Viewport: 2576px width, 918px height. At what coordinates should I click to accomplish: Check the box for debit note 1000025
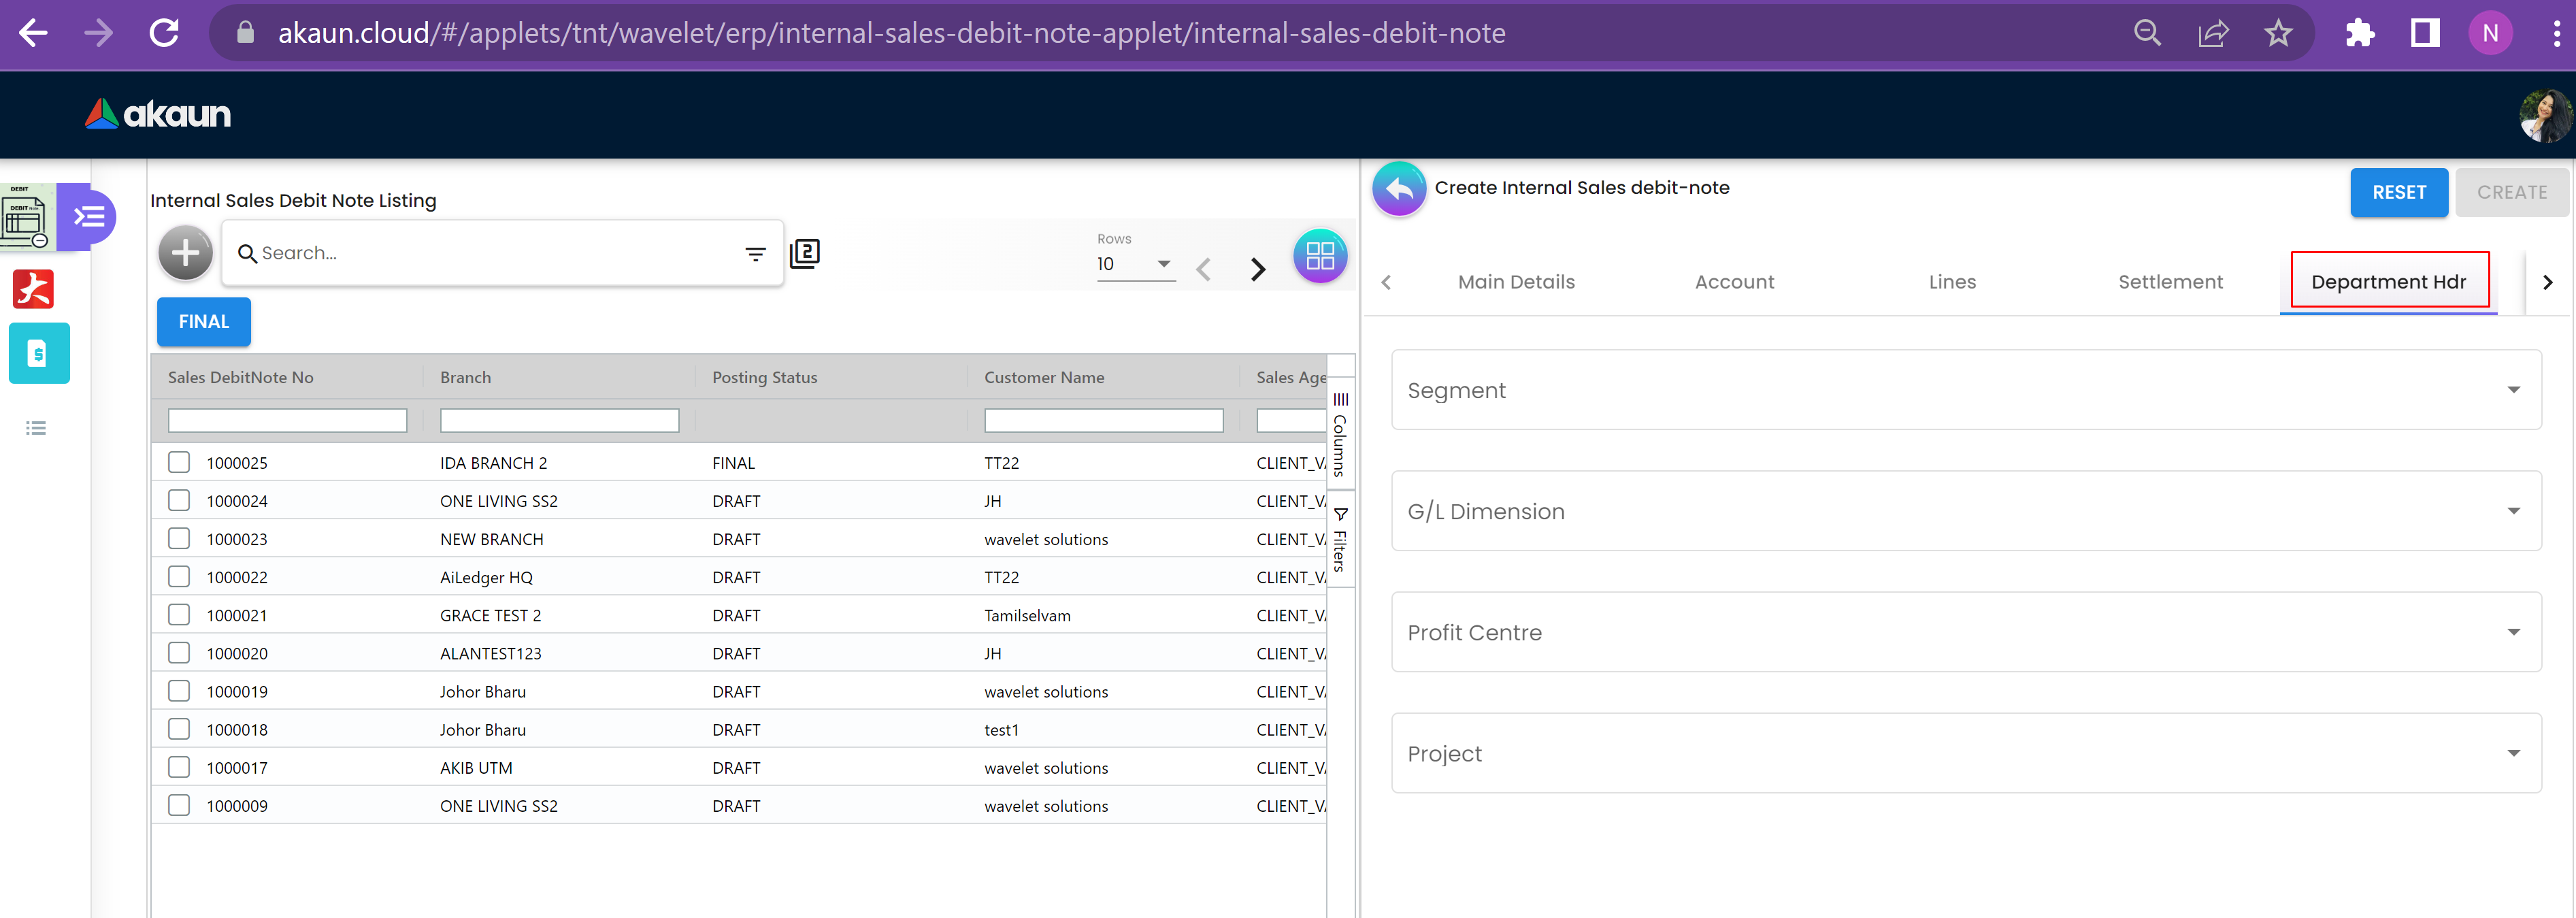pos(179,462)
